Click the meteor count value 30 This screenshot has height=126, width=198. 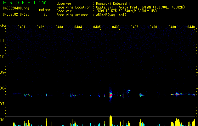pos(46,14)
